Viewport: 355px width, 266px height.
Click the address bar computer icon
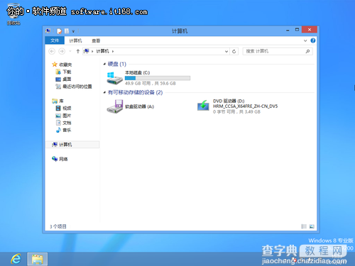(87, 51)
